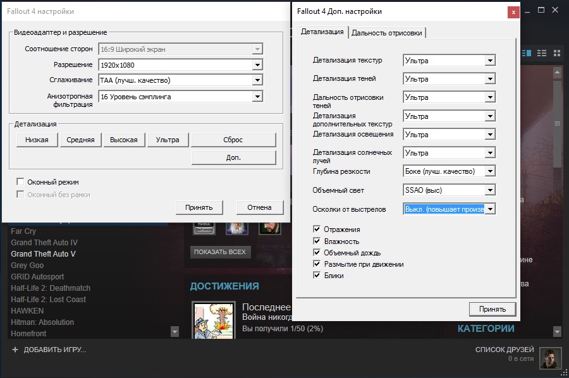The height and width of the screenshot is (378, 569).
Task: Select the Steam list view icon
Action: click(x=541, y=53)
